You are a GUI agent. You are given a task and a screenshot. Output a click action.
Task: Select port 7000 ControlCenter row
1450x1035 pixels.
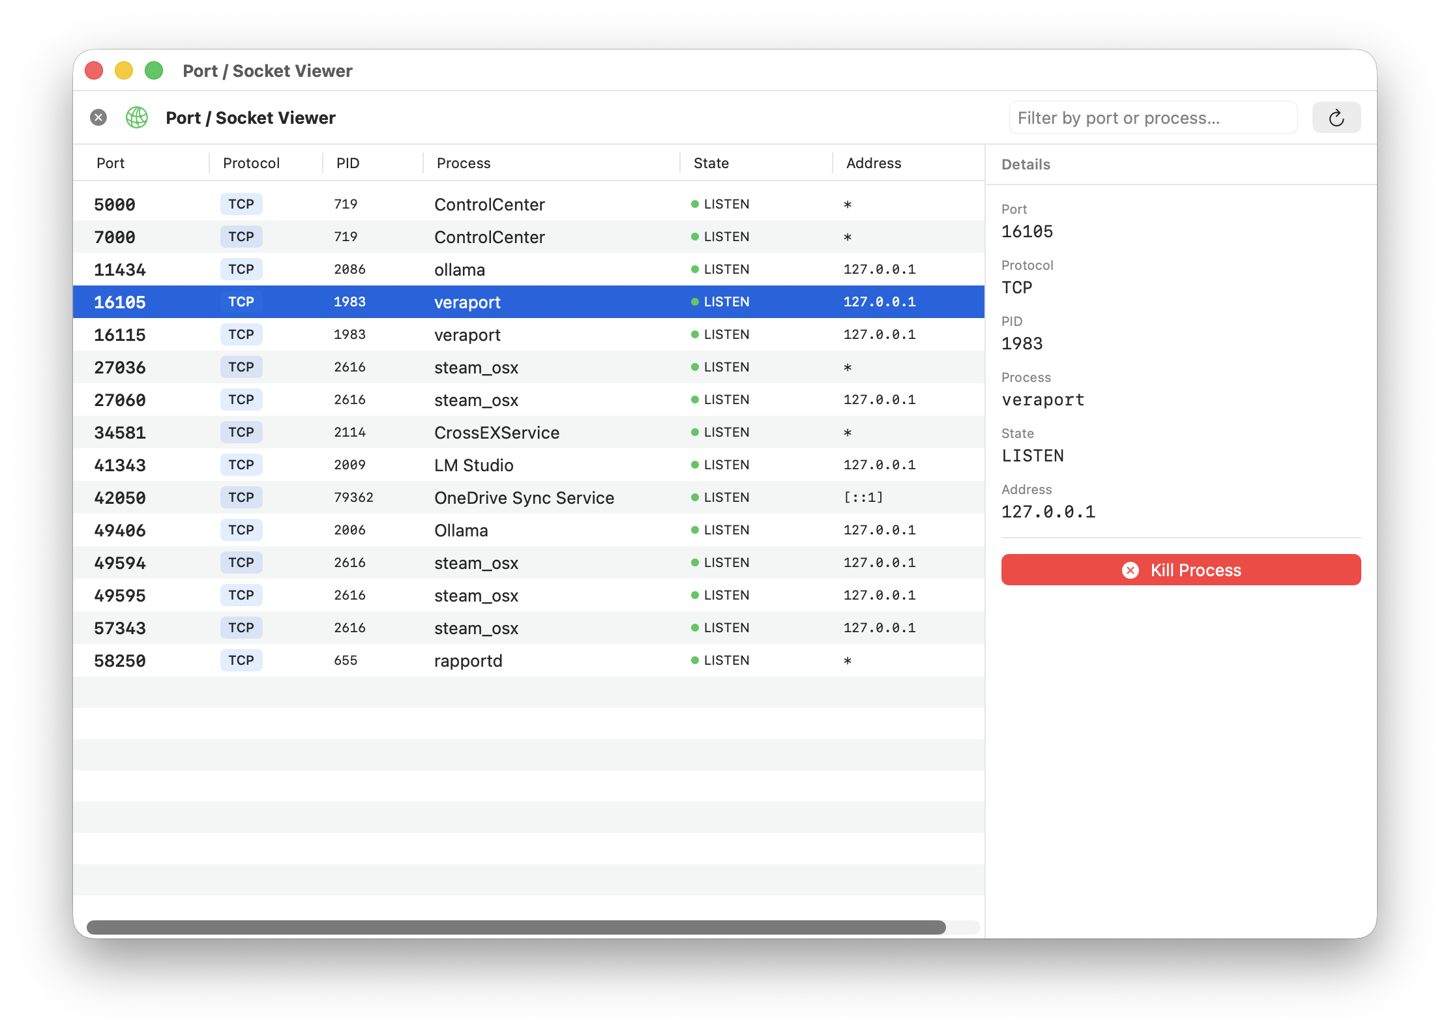529,237
